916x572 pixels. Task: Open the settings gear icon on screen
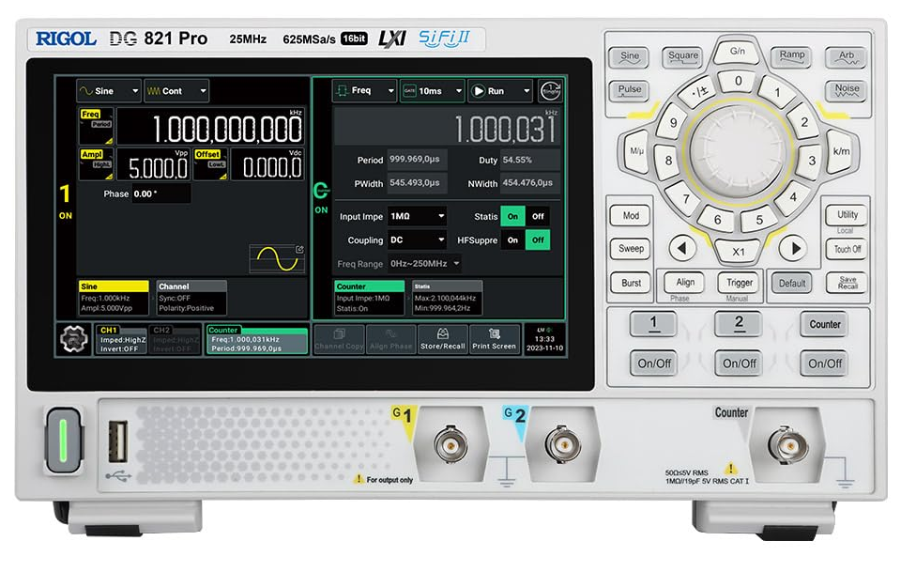point(74,339)
